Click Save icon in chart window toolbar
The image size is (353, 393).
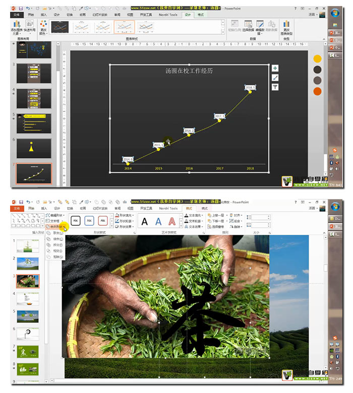pos(21,9)
